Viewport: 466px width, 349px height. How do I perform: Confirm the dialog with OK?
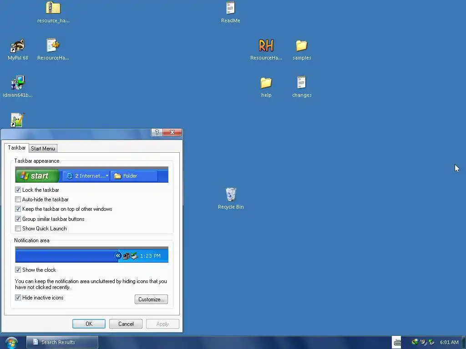coord(89,324)
